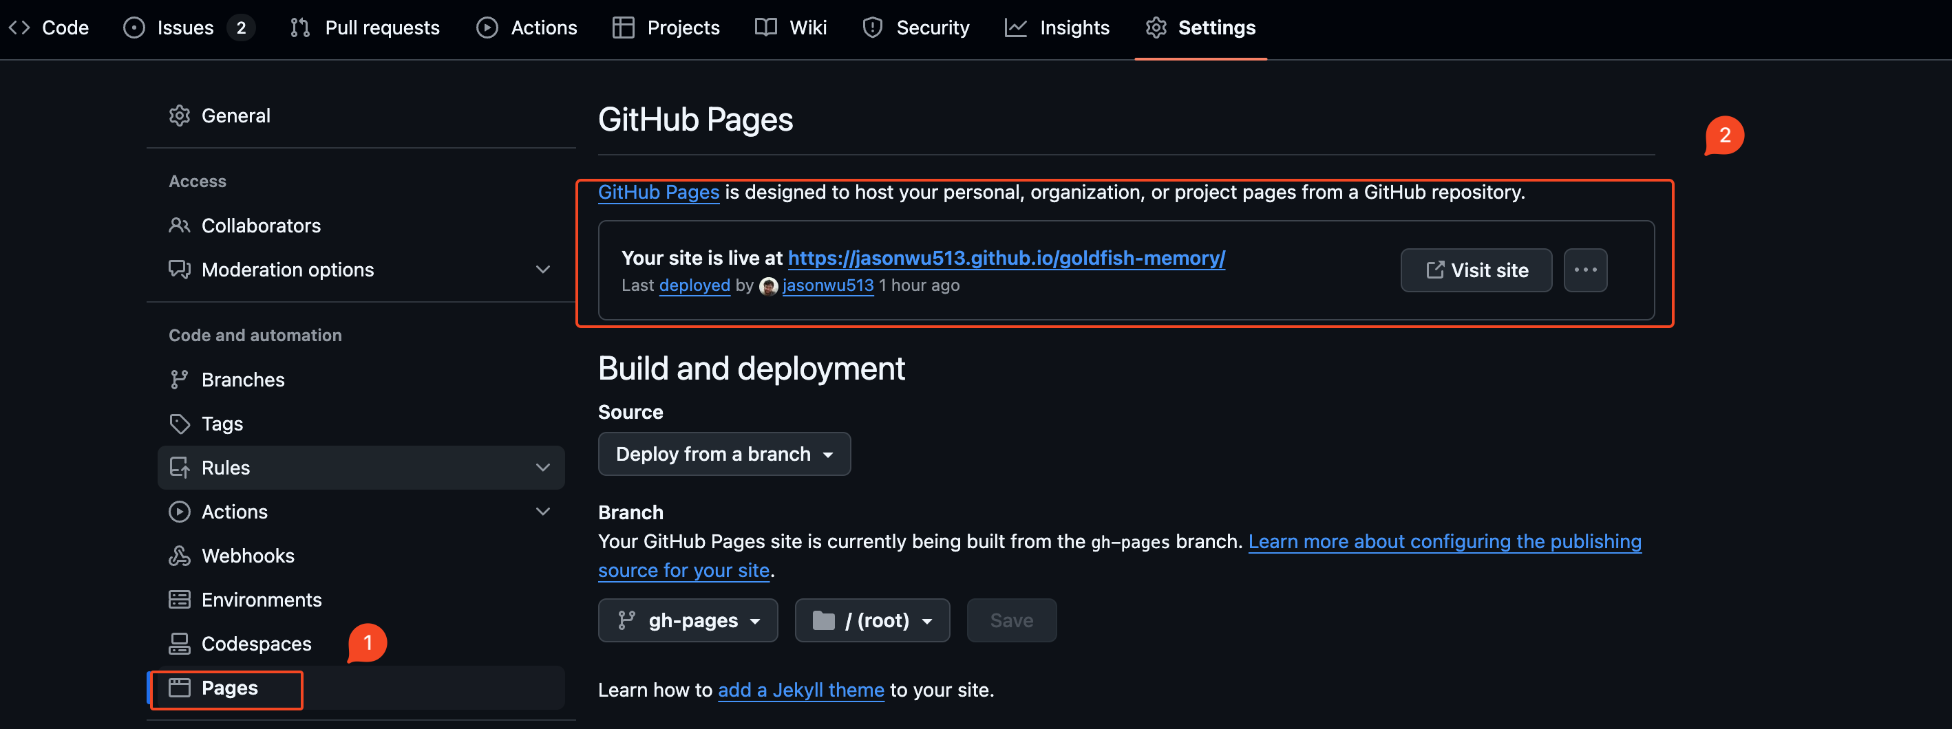Open the gh-pages branch dropdown
Image resolution: width=1952 pixels, height=729 pixels.
(x=688, y=621)
